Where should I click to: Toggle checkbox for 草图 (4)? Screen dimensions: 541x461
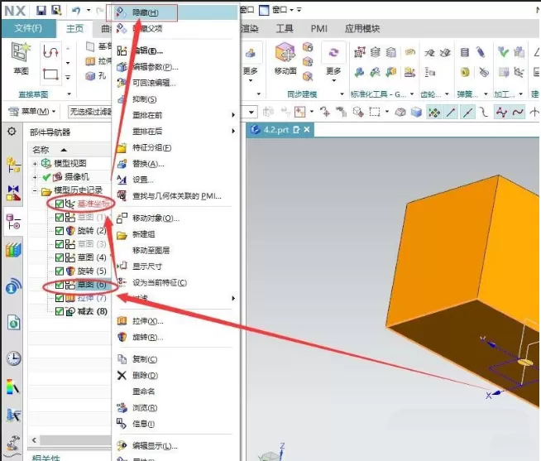click(x=60, y=257)
